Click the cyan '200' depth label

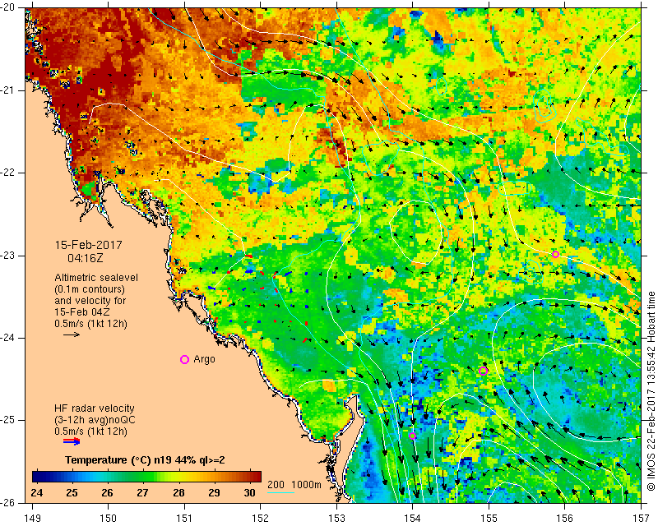pyautogui.click(x=276, y=485)
